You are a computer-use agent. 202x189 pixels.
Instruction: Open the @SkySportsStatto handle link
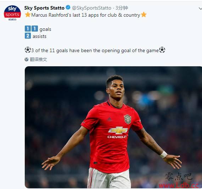tap(91, 8)
